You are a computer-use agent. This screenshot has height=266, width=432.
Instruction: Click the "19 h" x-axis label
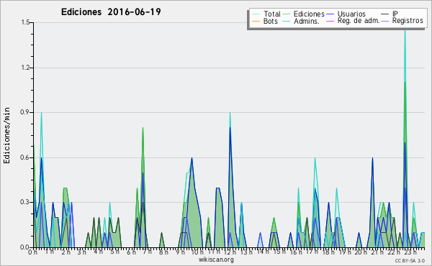(x=344, y=252)
